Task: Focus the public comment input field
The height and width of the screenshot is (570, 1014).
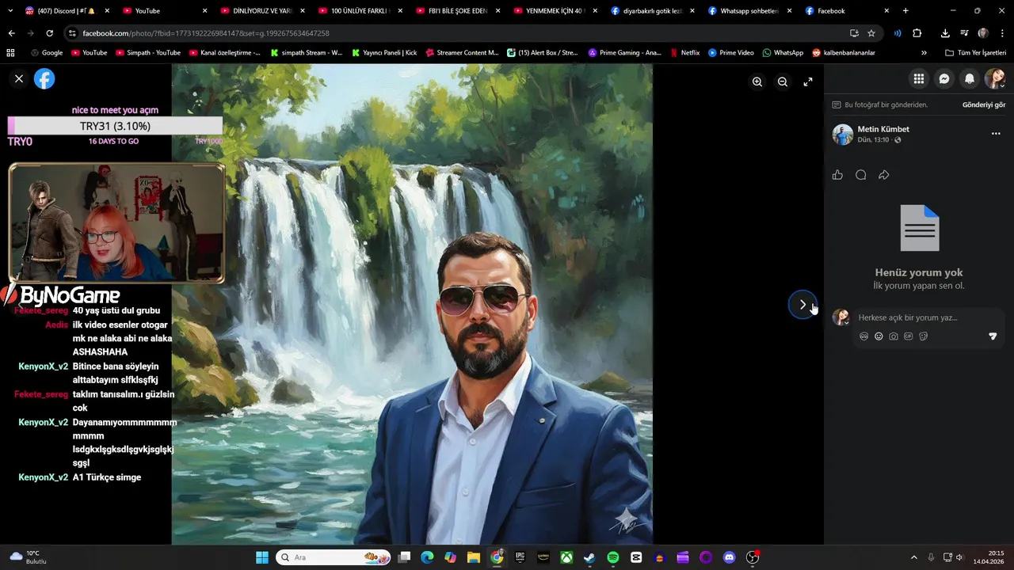Action: [x=927, y=317]
